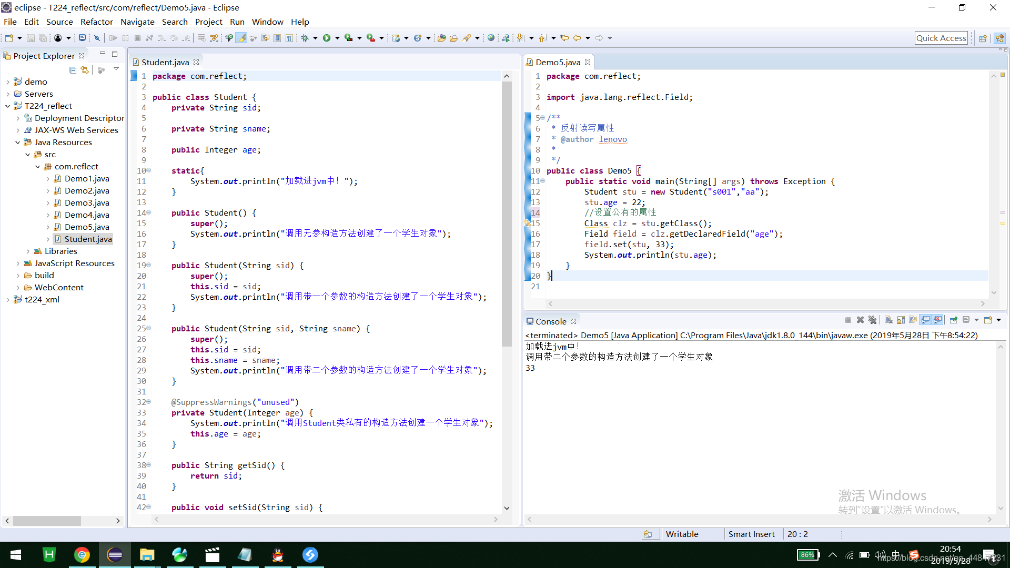Image resolution: width=1010 pixels, height=568 pixels.
Task: Toggle Word Wrap in the Console
Action: point(913,320)
